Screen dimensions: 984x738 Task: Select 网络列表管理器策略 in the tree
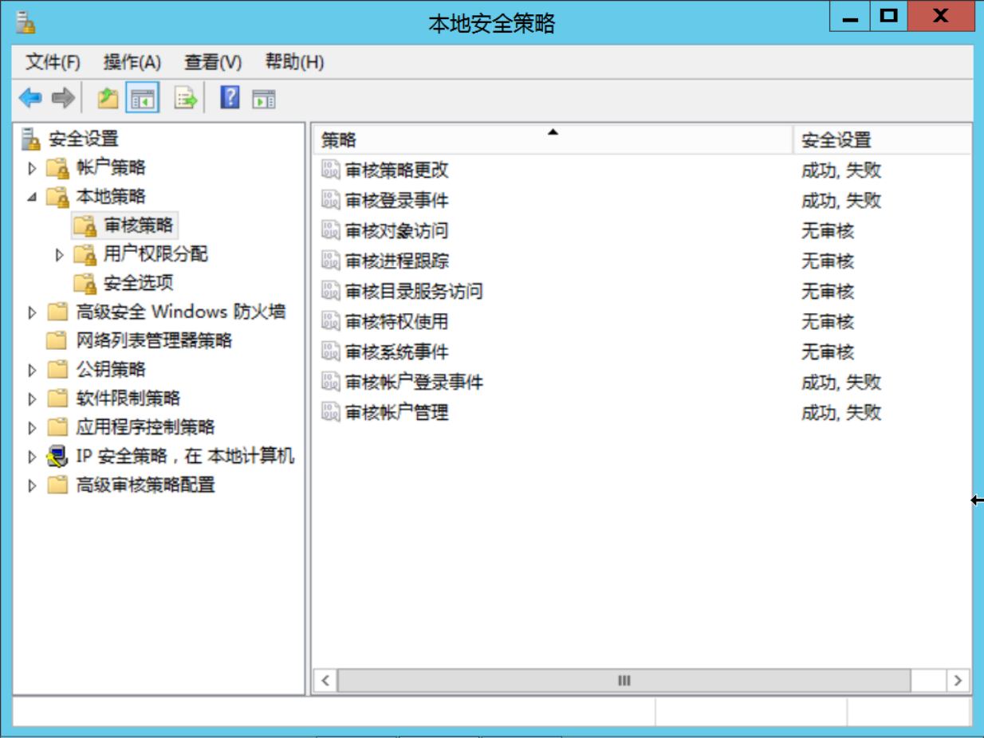(x=154, y=341)
